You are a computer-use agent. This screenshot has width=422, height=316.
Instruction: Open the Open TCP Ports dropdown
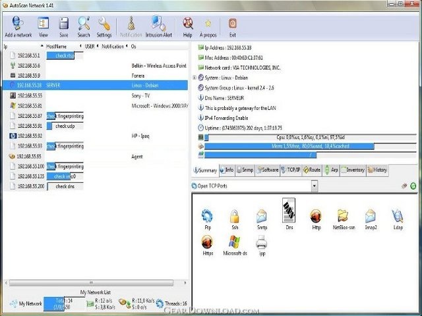coord(314,186)
